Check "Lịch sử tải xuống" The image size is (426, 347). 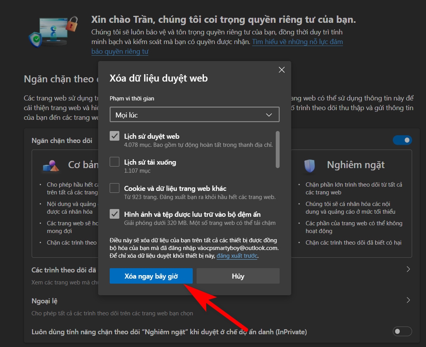click(x=114, y=162)
